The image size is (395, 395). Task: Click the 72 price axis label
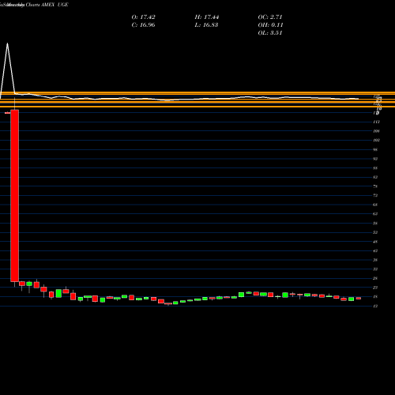click(x=375, y=195)
